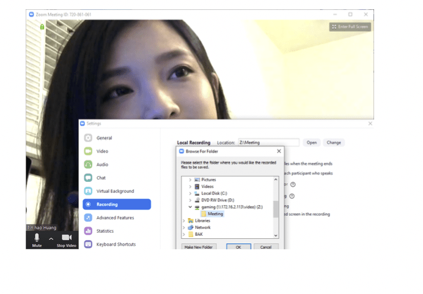The image size is (423, 294).
Task: Click Make New Folder button
Action: (199, 247)
